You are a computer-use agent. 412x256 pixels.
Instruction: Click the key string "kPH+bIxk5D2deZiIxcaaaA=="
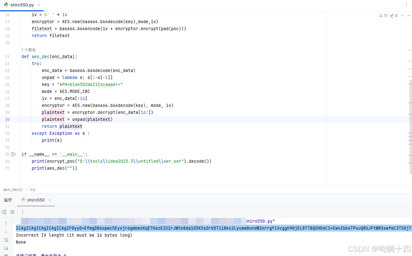coord(90,84)
